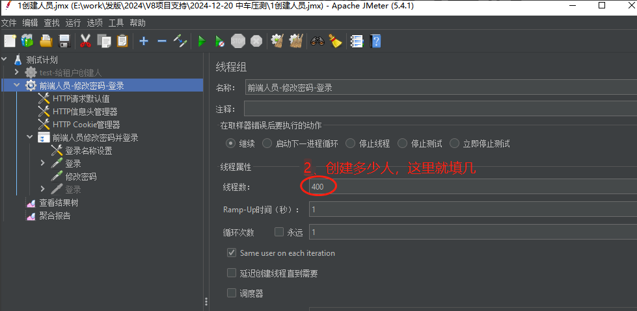Screen dimensions: 637x311
Task: Click the Open file toolbar icon
Action: [46, 41]
